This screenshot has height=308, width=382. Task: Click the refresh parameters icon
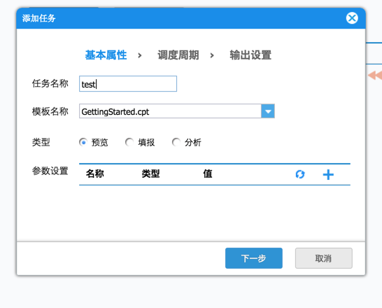point(300,174)
